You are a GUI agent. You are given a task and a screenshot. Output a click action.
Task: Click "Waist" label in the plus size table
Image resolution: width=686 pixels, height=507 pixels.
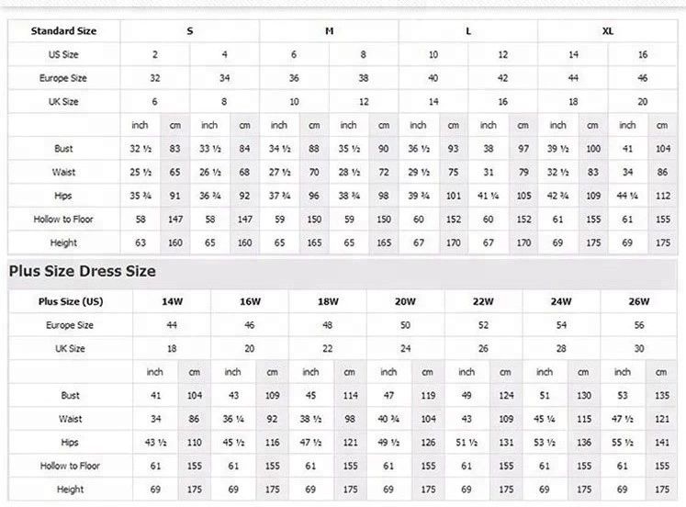[x=71, y=419]
